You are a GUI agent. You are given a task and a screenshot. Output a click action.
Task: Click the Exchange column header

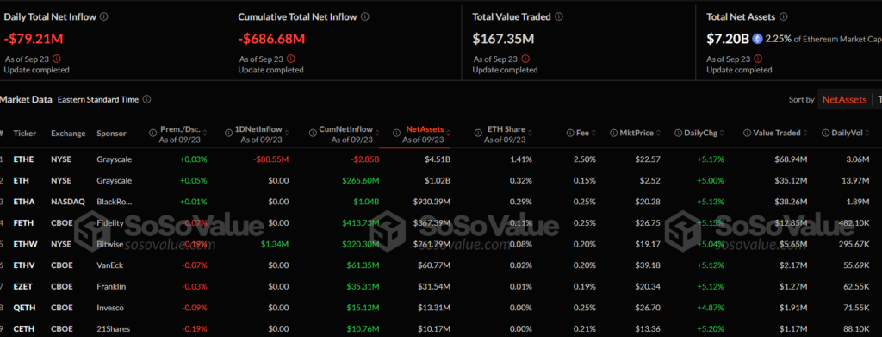pos(68,134)
